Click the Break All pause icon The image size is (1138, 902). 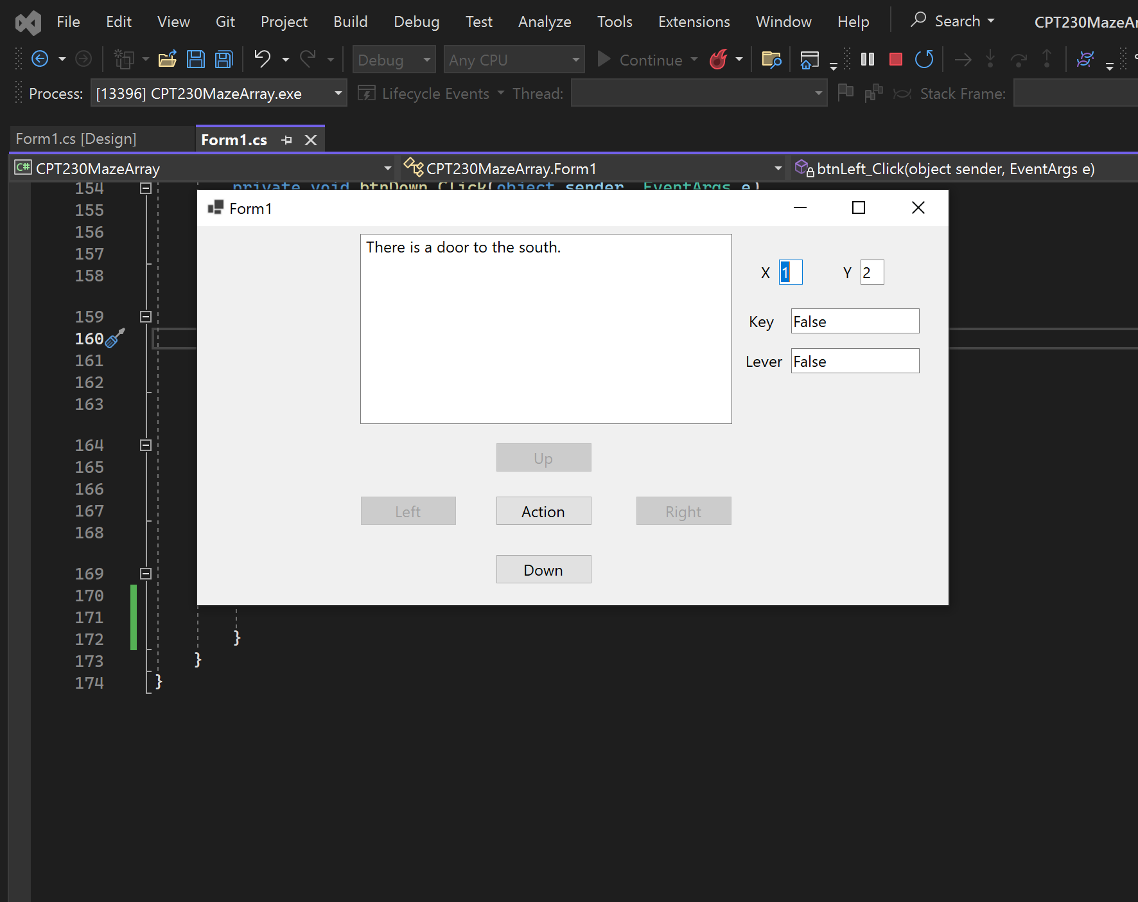(x=867, y=59)
